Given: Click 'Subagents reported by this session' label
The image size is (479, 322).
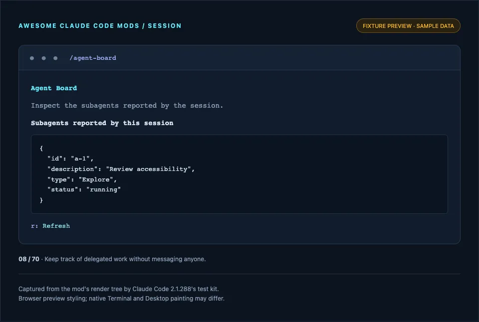Looking at the screenshot, I should pyautogui.click(x=102, y=123).
